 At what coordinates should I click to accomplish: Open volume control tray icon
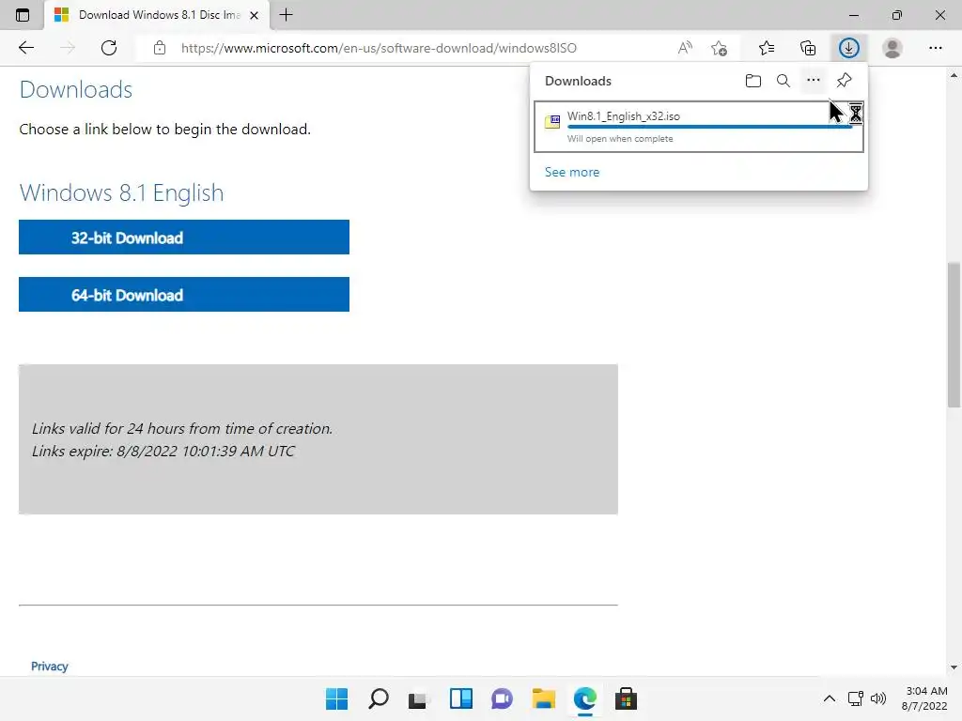click(x=878, y=698)
